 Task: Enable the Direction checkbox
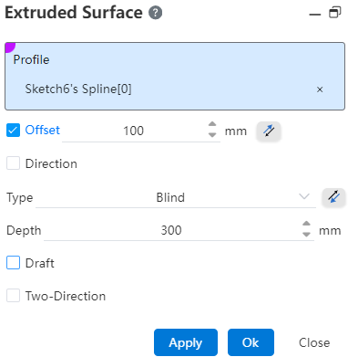[13, 163]
